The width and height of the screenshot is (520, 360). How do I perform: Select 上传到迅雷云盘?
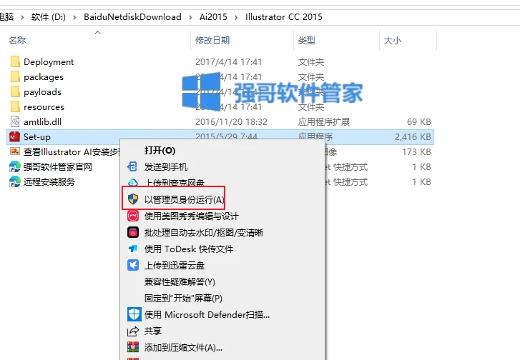point(175,266)
